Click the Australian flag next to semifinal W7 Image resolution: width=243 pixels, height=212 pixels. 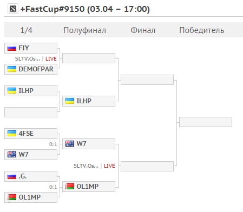[x=70, y=144]
